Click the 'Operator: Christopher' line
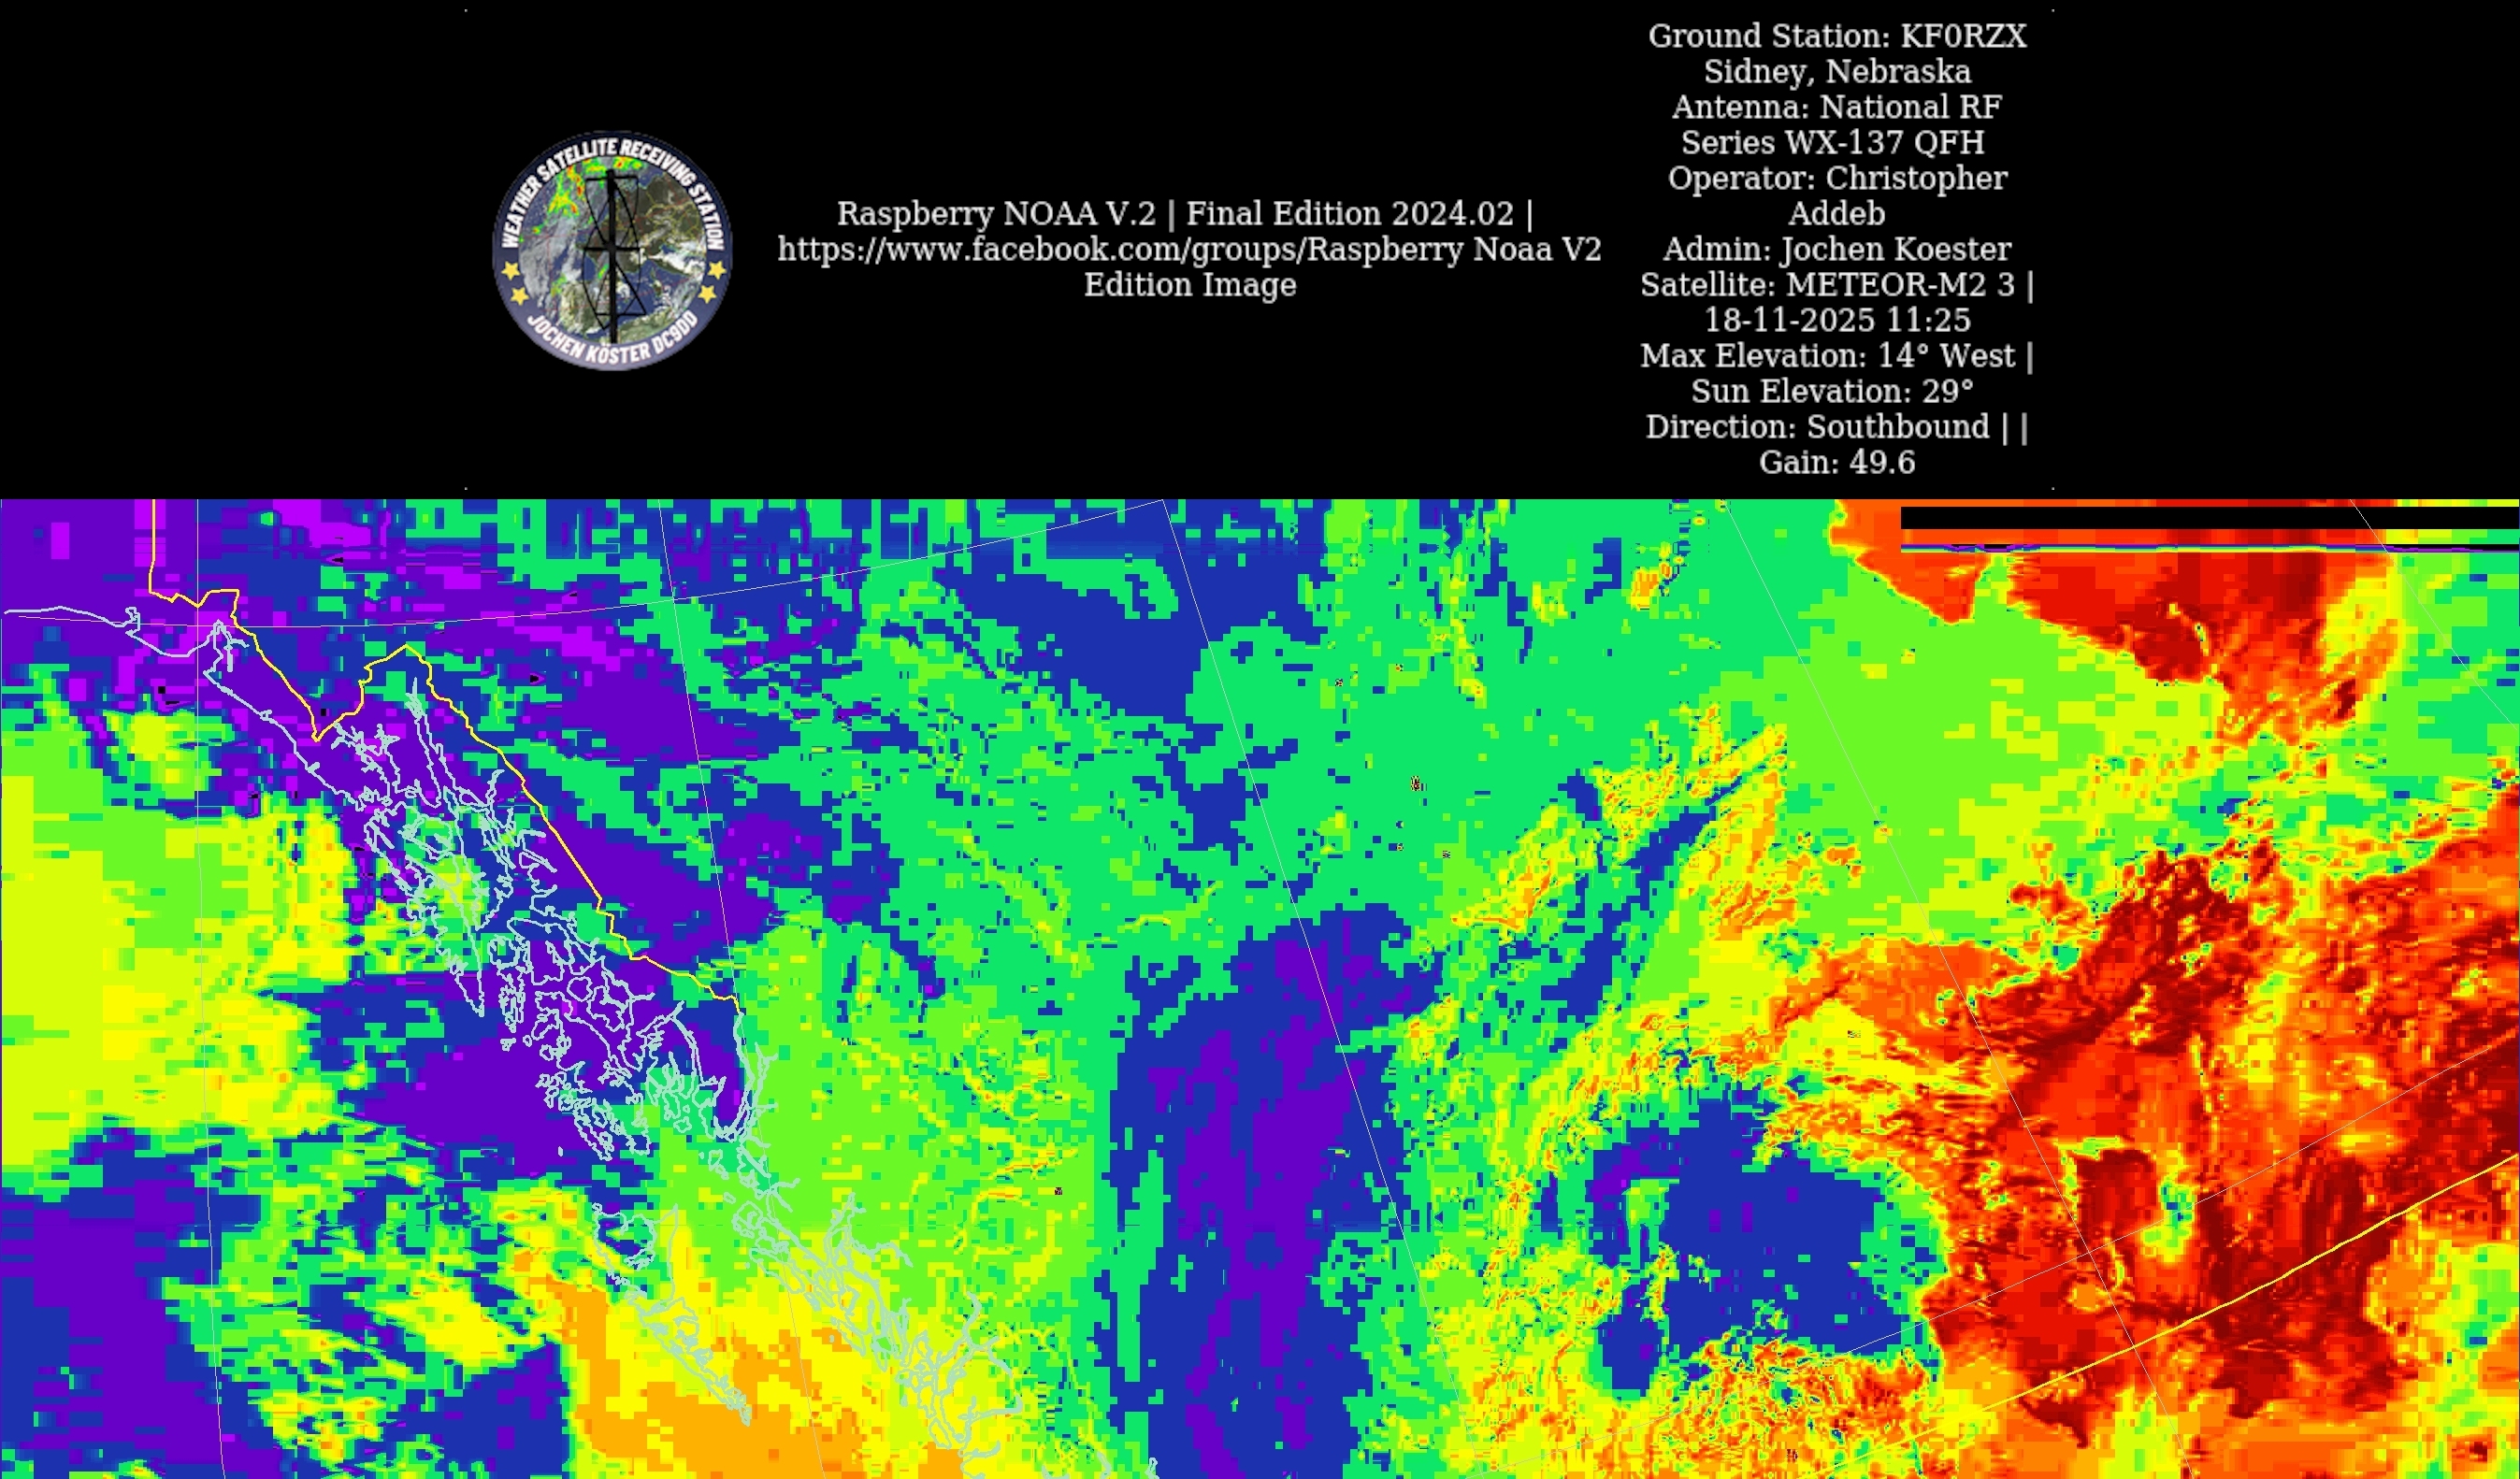This screenshot has width=2520, height=1479. 1836,178
